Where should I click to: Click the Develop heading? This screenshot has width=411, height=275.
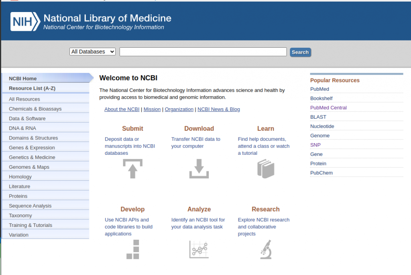click(132, 209)
